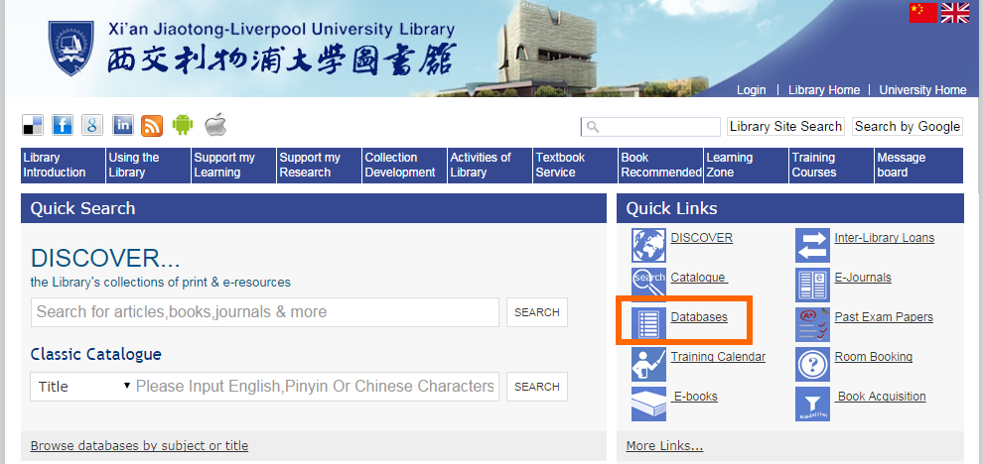Click the Delicious bookmark icon
The image size is (984, 464).
point(33,126)
